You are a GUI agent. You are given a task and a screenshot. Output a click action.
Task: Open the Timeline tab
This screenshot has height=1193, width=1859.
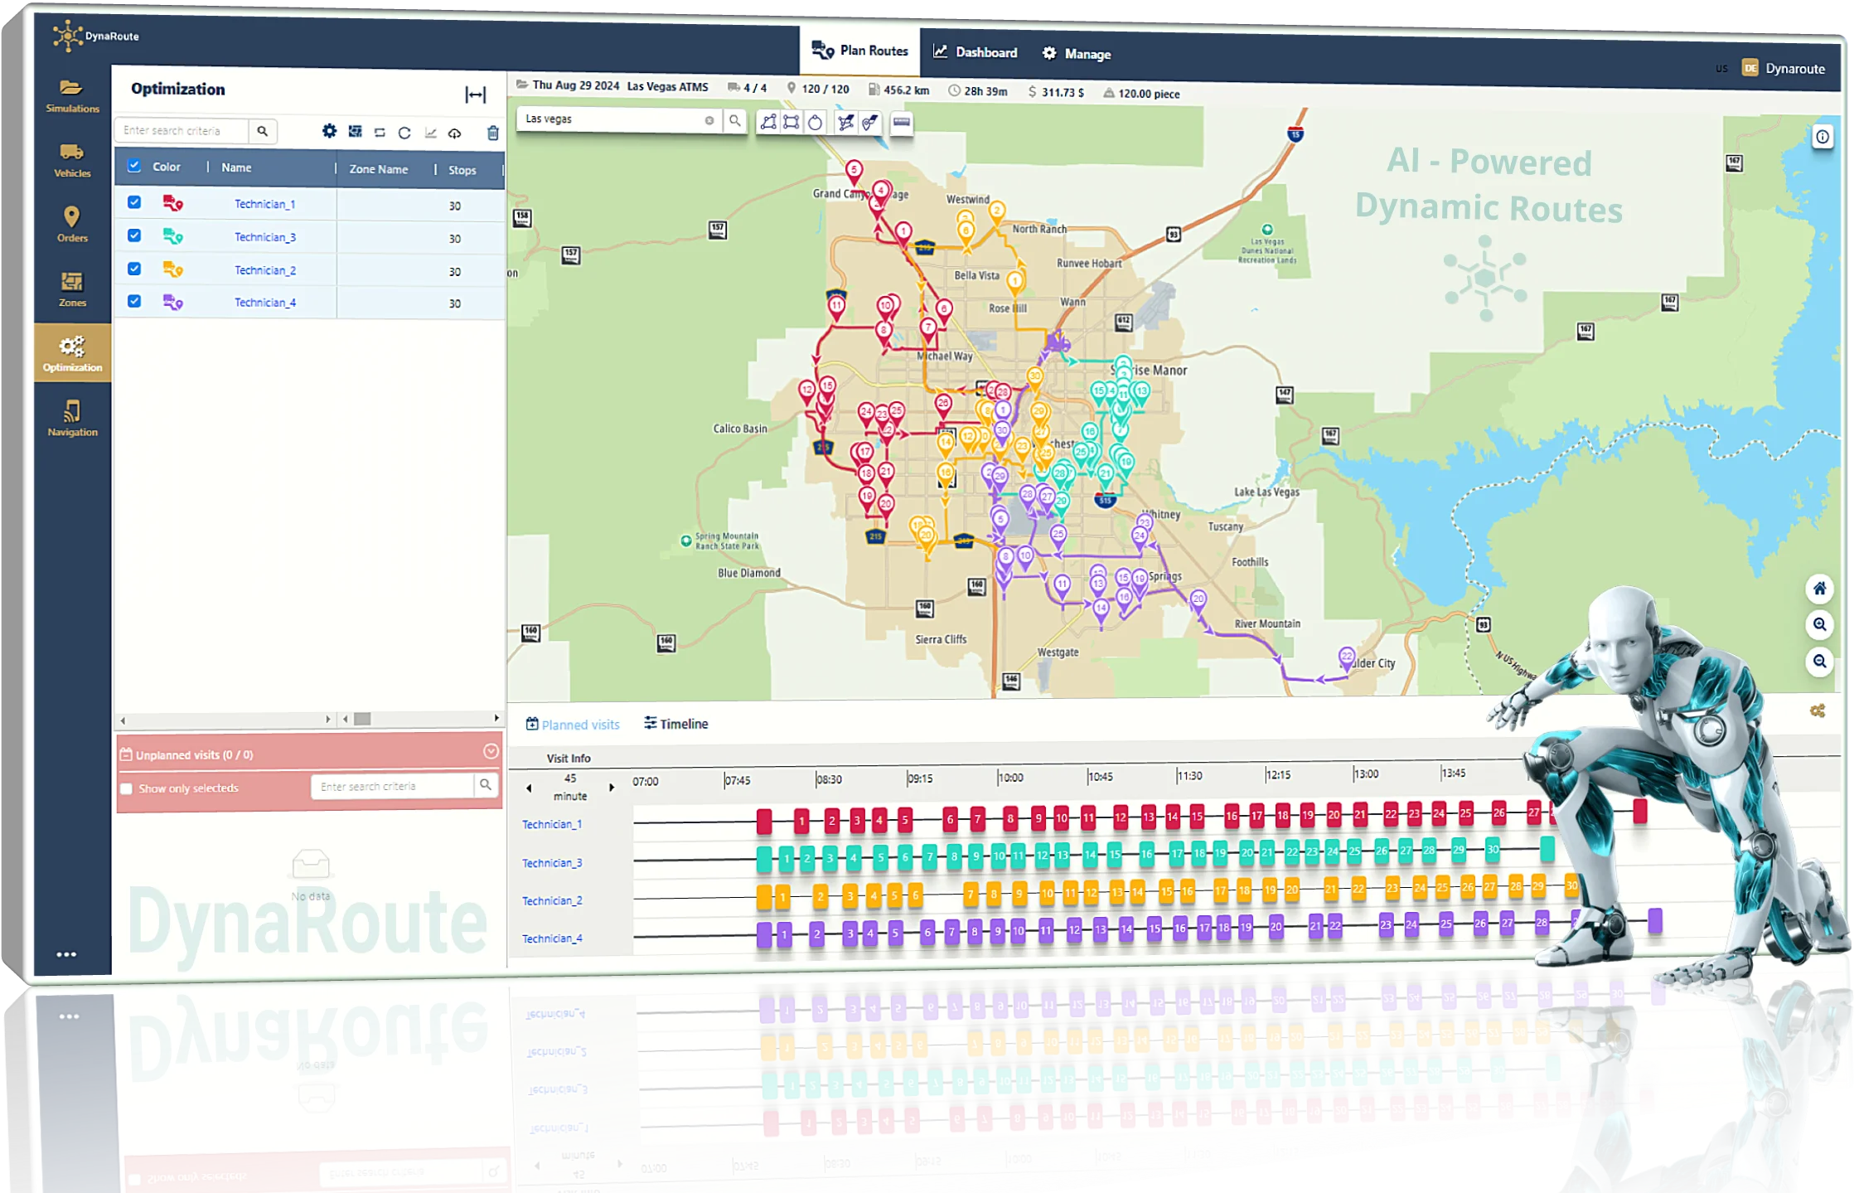click(x=676, y=724)
